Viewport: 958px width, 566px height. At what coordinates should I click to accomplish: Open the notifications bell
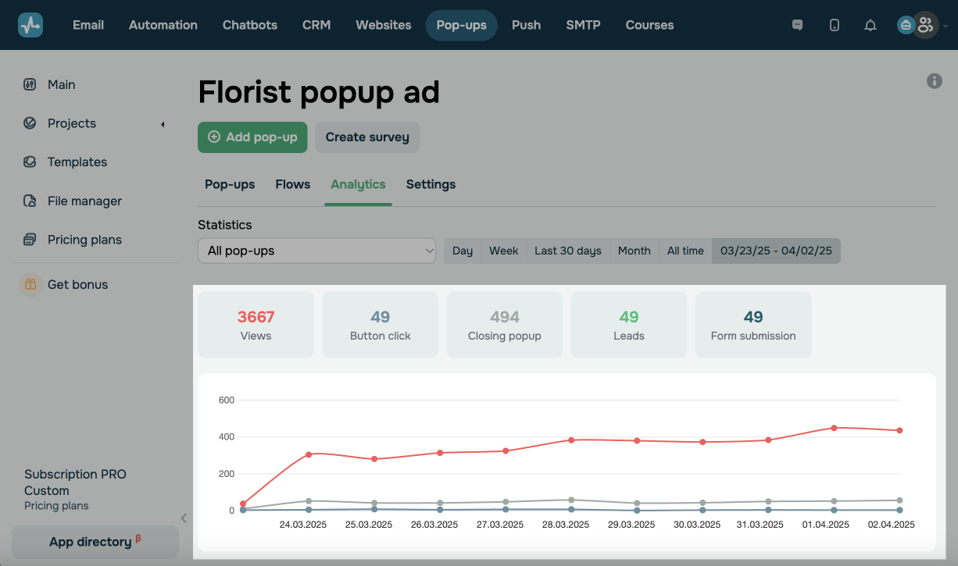tap(870, 25)
